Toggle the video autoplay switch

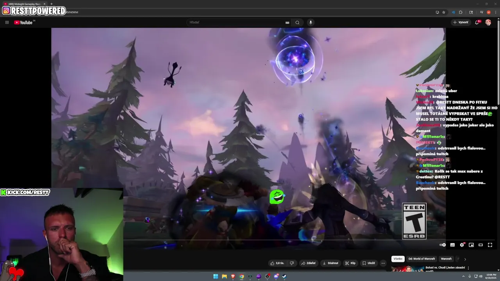click(443, 245)
